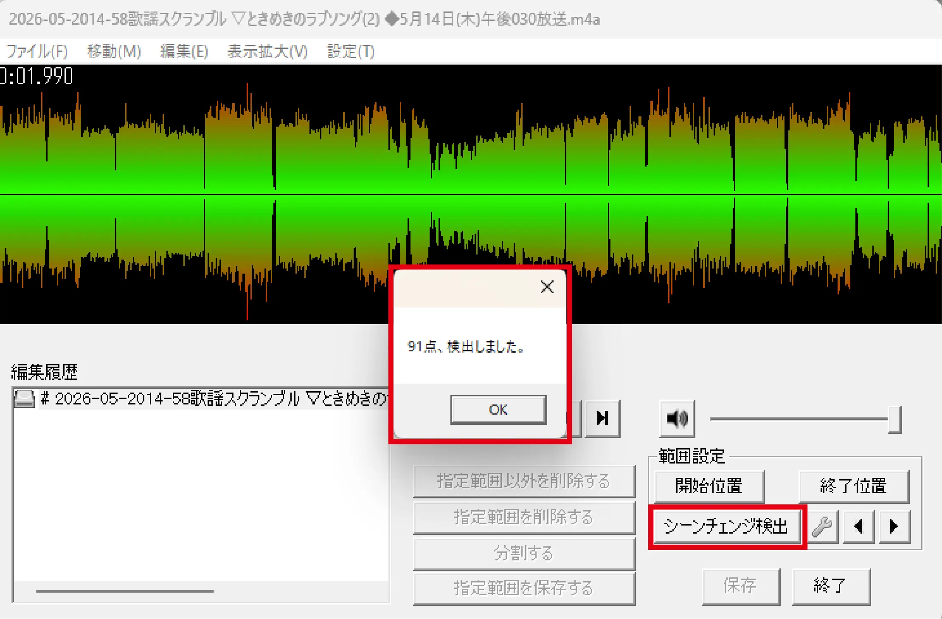The image size is (942, 619).
Task: Click the horizontal scrollbar of 編集履歴 list
Action: 125,591
